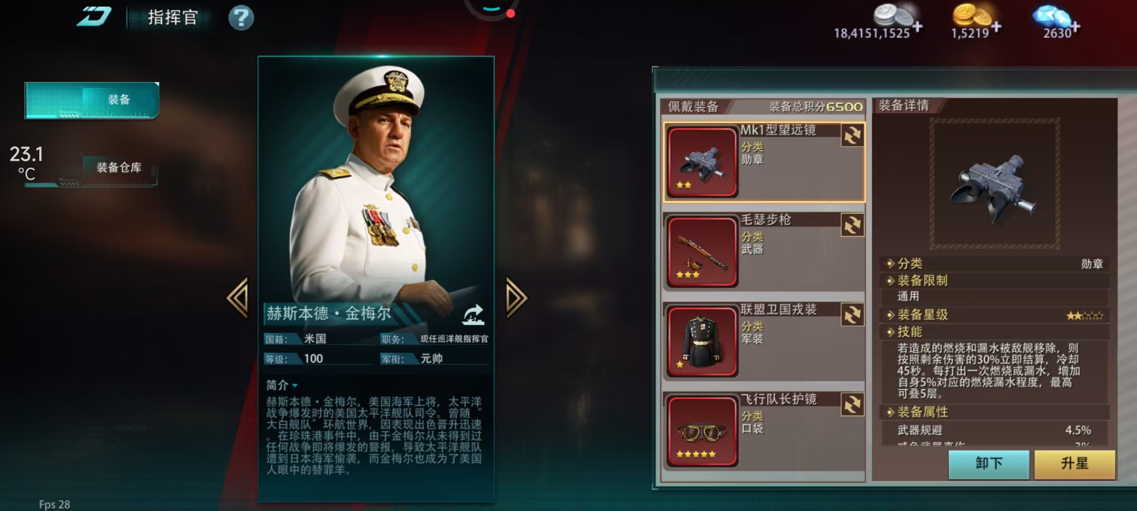
Task: Add more silver coins with plus
Action: point(918,26)
